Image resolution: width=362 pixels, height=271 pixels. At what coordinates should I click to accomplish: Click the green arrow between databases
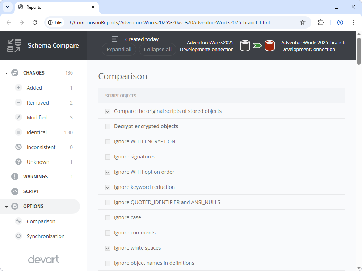[x=257, y=46]
